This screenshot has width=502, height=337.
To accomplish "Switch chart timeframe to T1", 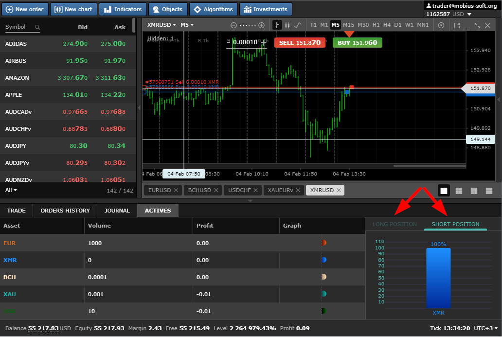I will click(x=313, y=25).
